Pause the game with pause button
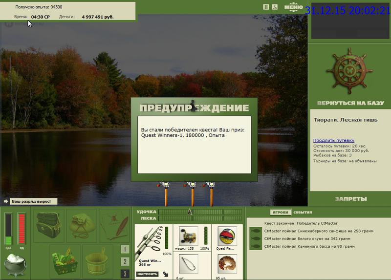 point(266,7)
